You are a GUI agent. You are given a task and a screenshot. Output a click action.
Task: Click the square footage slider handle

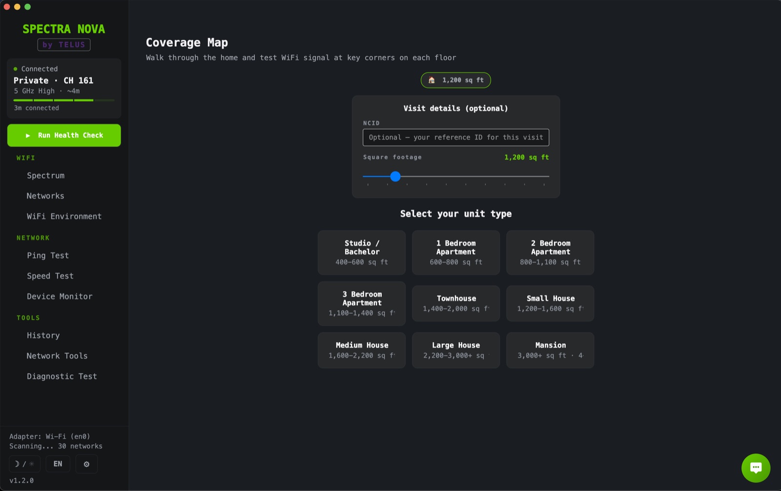pos(395,176)
